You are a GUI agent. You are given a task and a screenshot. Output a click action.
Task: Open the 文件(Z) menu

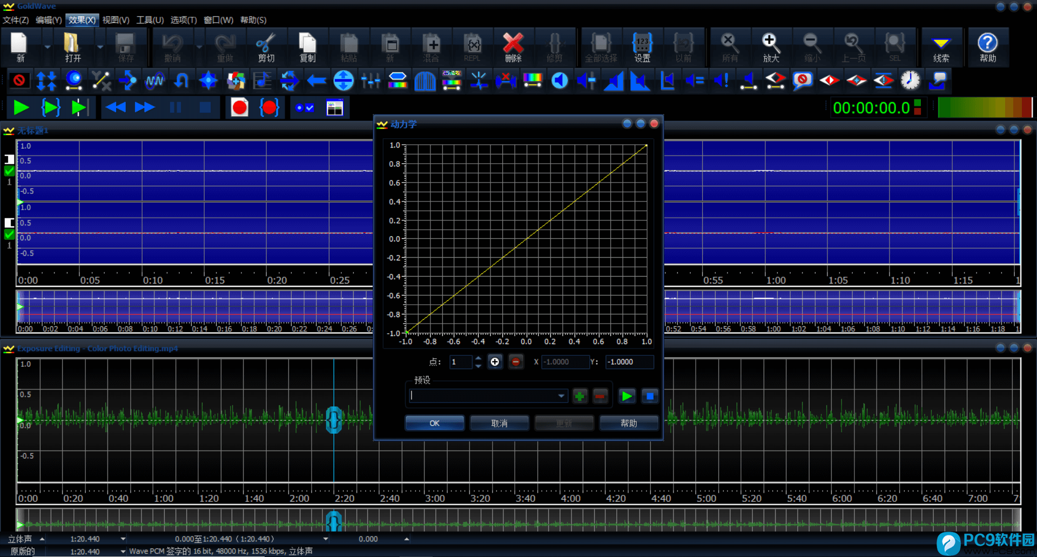(x=16, y=20)
